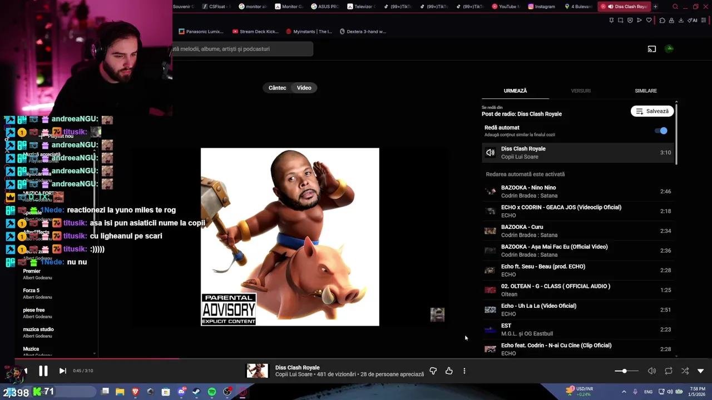
Task: Open the Myinstants bookmark
Action: [x=309, y=32]
